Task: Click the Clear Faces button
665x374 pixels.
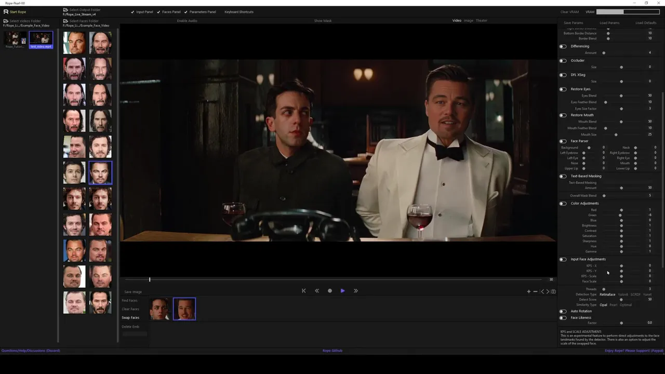Action: click(x=130, y=309)
